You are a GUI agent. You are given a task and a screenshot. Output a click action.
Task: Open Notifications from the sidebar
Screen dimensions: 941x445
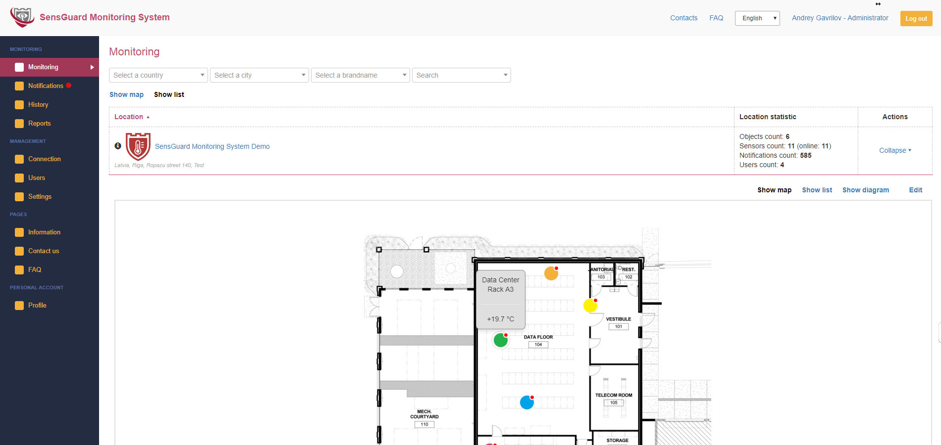[x=19, y=86]
